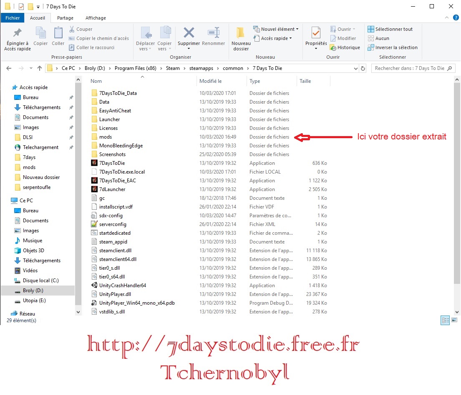Click Aucun to deselect everything
This screenshot has width=461, height=395.
point(378,38)
